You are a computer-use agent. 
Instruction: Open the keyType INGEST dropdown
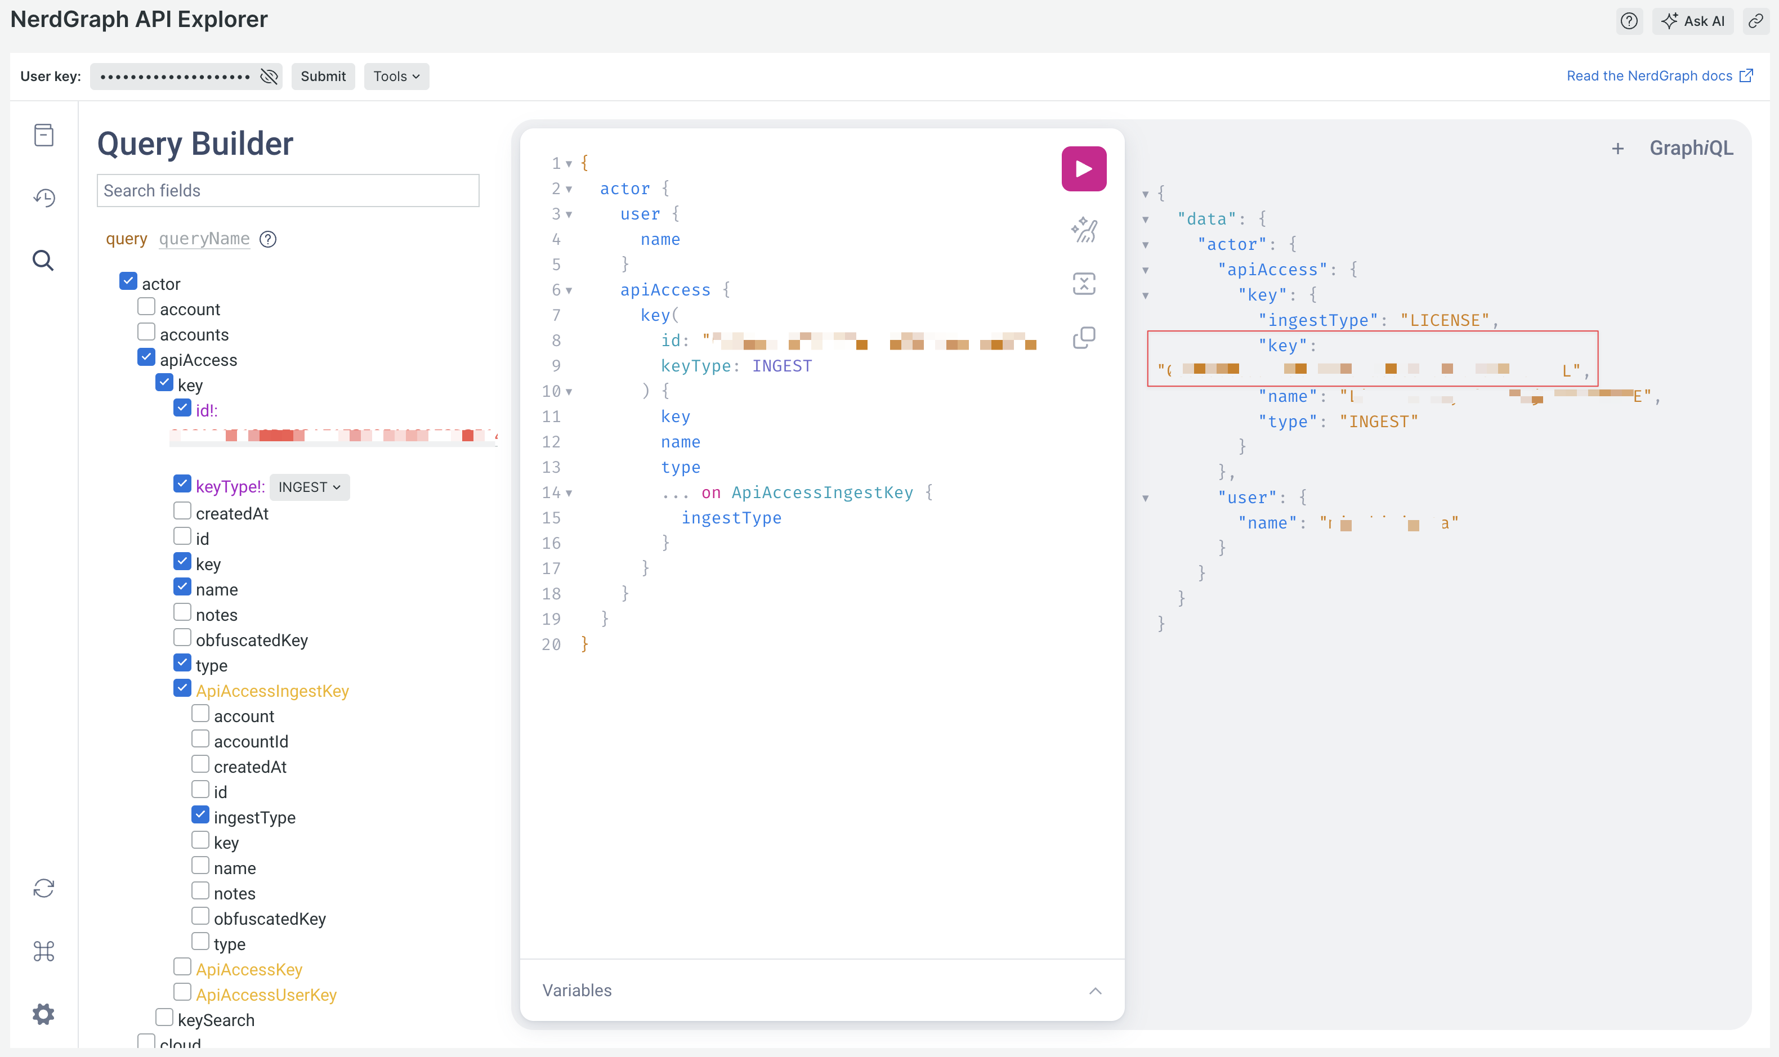tap(309, 487)
